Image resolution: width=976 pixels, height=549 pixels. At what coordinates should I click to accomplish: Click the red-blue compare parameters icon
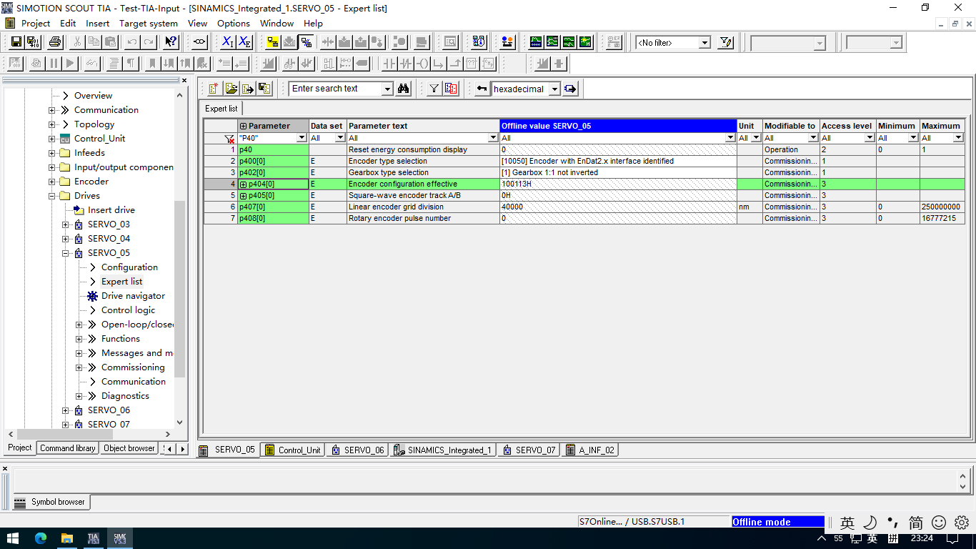(x=451, y=89)
